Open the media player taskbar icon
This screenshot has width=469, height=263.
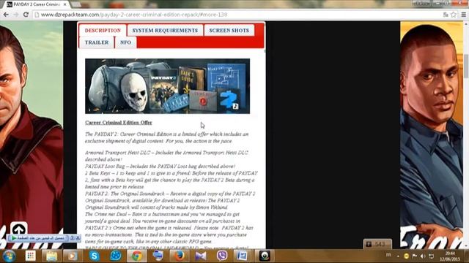click(x=72, y=256)
